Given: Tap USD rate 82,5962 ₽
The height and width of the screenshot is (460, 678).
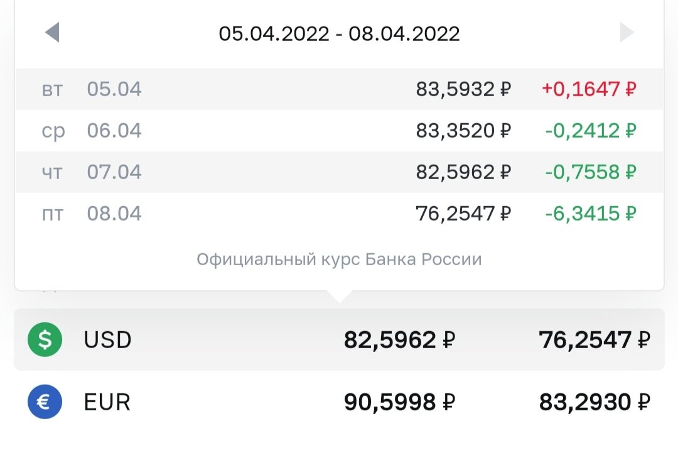Looking at the screenshot, I should click(399, 340).
